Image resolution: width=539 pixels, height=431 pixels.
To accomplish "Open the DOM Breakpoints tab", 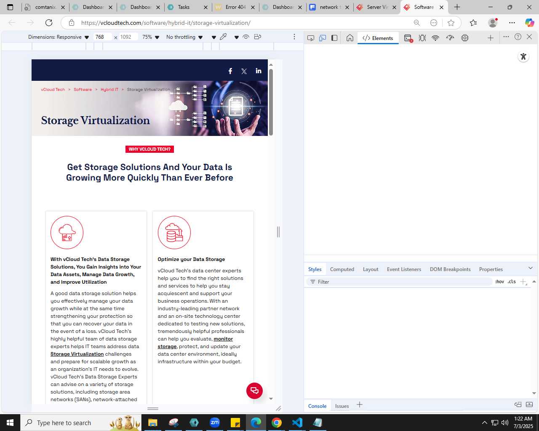I will [x=450, y=269].
